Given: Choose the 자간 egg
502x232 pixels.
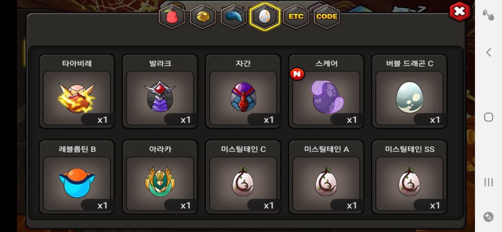Looking at the screenshot, I should (x=243, y=92).
